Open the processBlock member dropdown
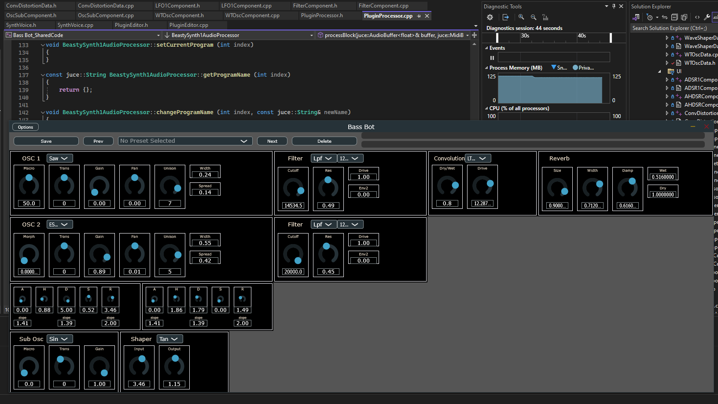Viewport: 718px width, 404px height. pos(393,35)
